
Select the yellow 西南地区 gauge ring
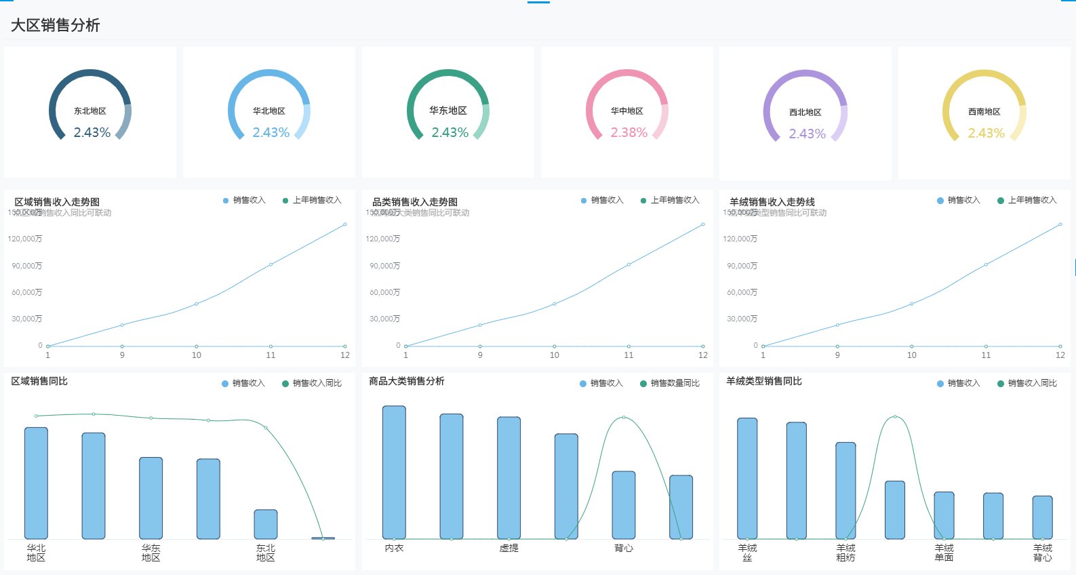(x=984, y=112)
